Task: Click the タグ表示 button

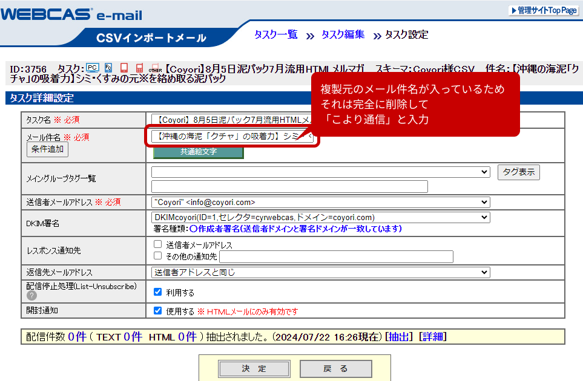Action: click(x=519, y=172)
